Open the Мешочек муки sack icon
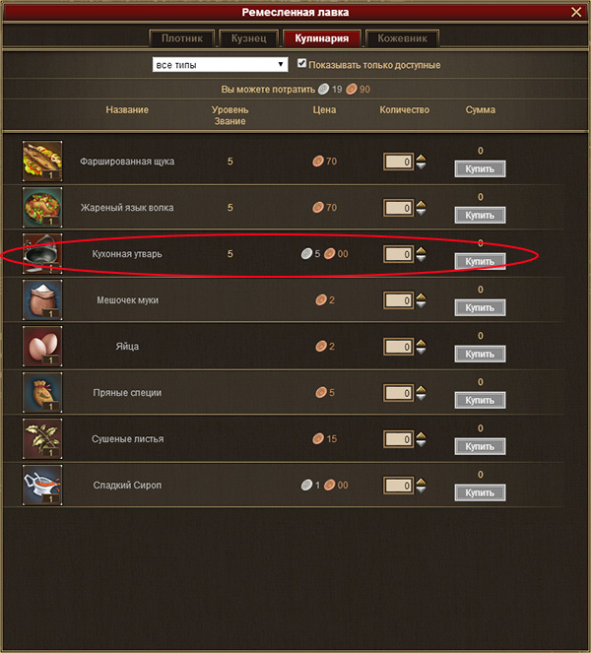This screenshot has width=591, height=653. point(42,299)
